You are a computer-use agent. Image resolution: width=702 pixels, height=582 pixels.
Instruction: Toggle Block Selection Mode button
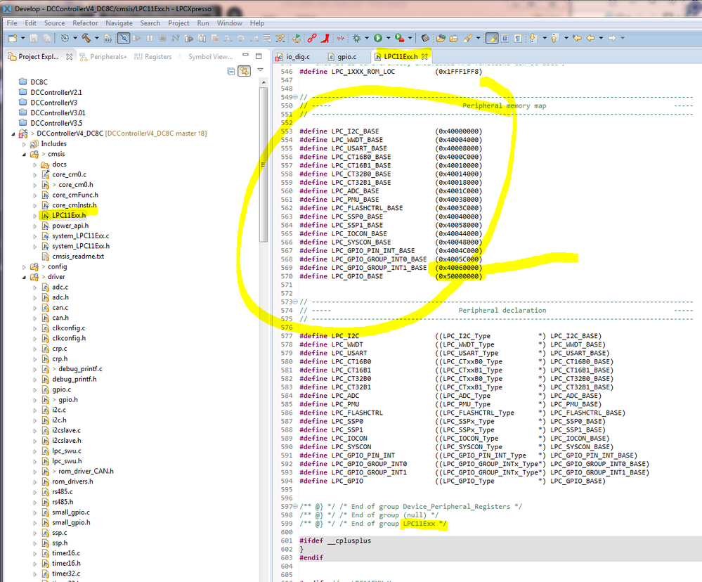[x=505, y=38]
